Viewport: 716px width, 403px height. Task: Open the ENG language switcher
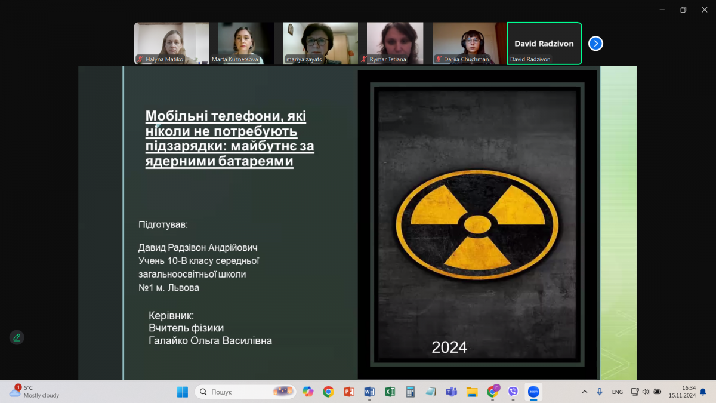tap(617, 392)
